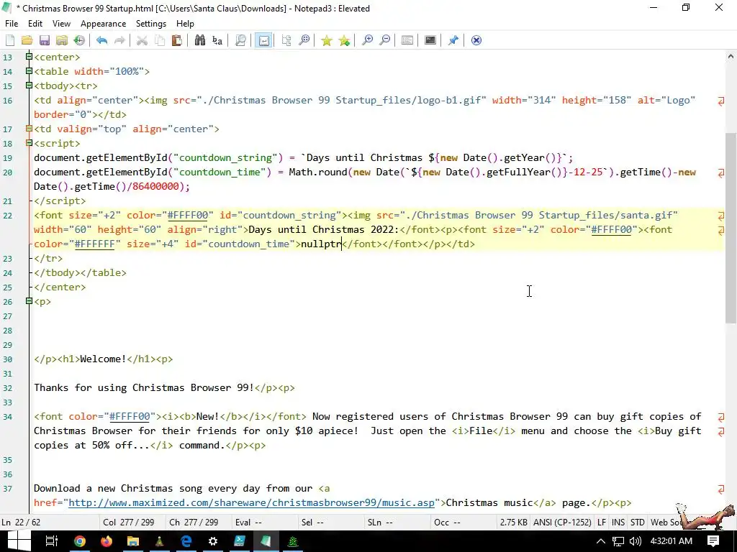Place cursor at Welcome! heading on line 30
Image resolution: width=737 pixels, height=552 pixels.
coord(103,359)
